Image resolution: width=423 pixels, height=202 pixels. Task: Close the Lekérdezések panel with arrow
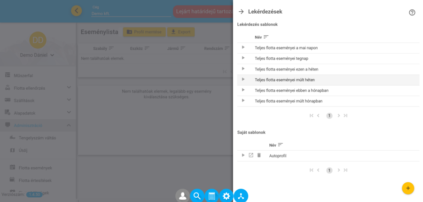241,12
